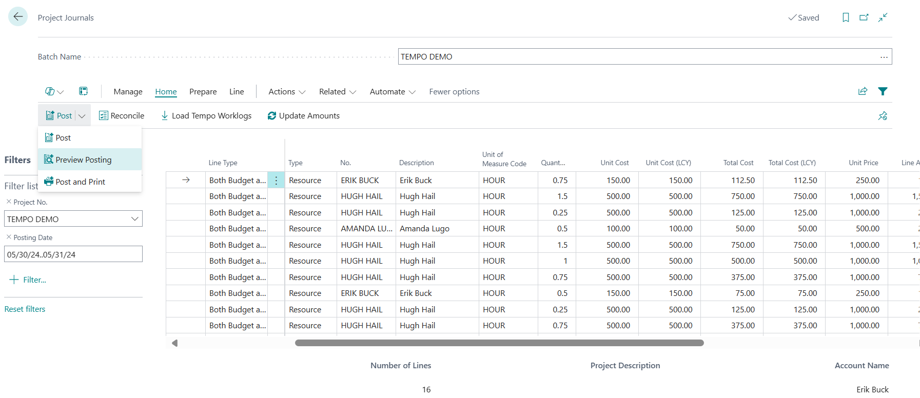Click the collapse page icon

(x=883, y=17)
